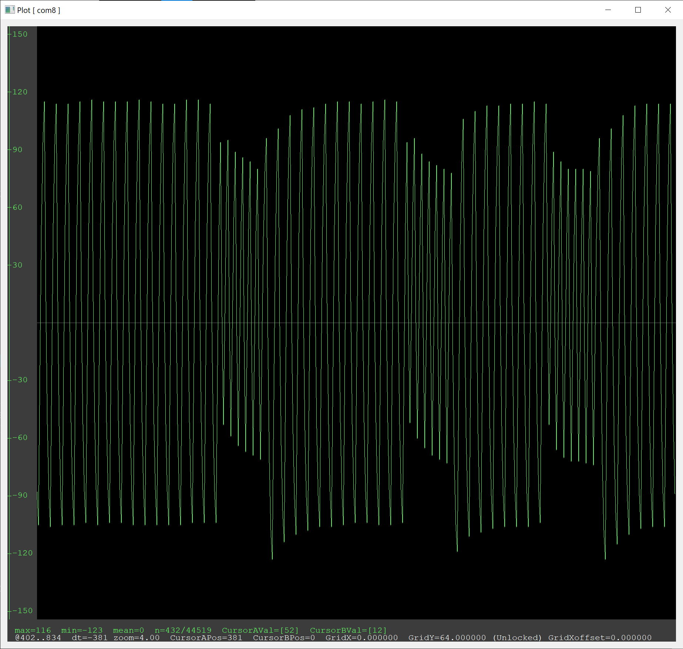Click the max=116 status value
This screenshot has height=649, width=683.
pos(33,630)
